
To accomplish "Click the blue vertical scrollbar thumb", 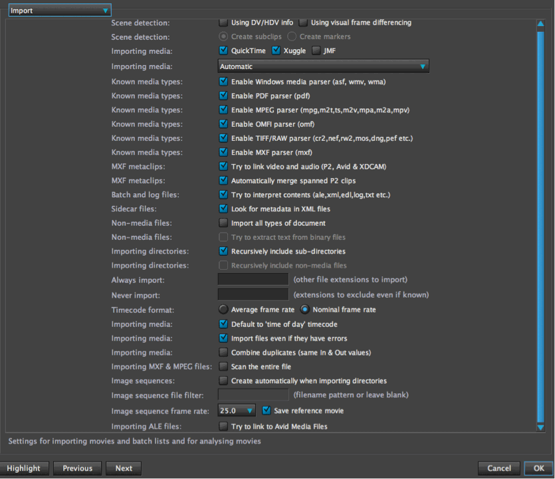I will point(540,226).
